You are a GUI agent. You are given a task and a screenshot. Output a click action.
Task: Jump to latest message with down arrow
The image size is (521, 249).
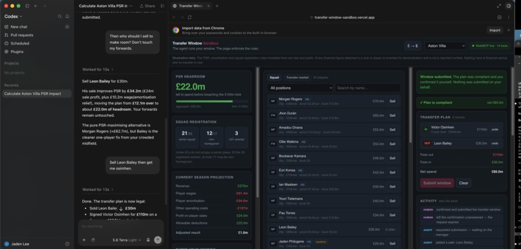pos(121,209)
